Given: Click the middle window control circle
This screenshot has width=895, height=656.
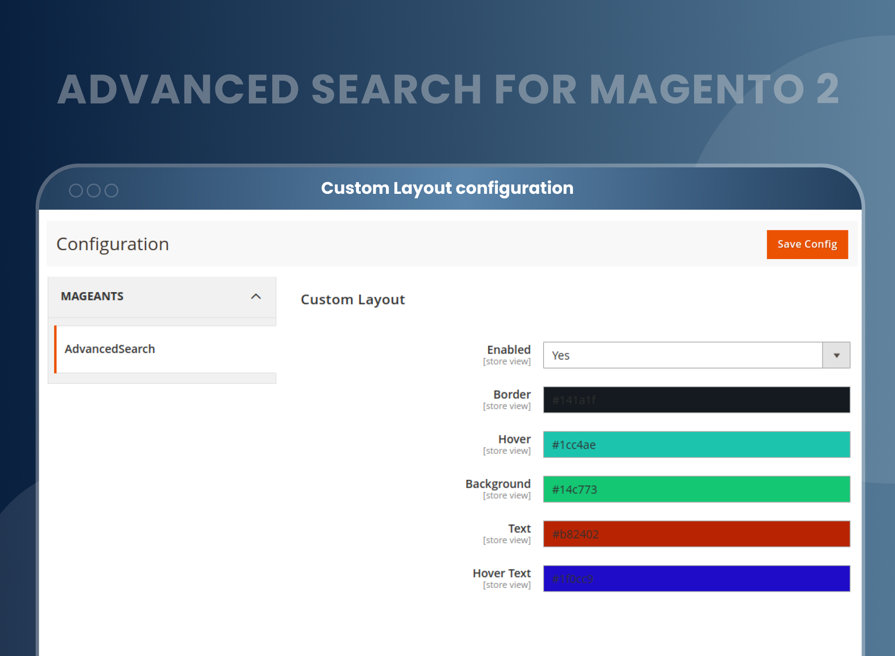Looking at the screenshot, I should (95, 190).
